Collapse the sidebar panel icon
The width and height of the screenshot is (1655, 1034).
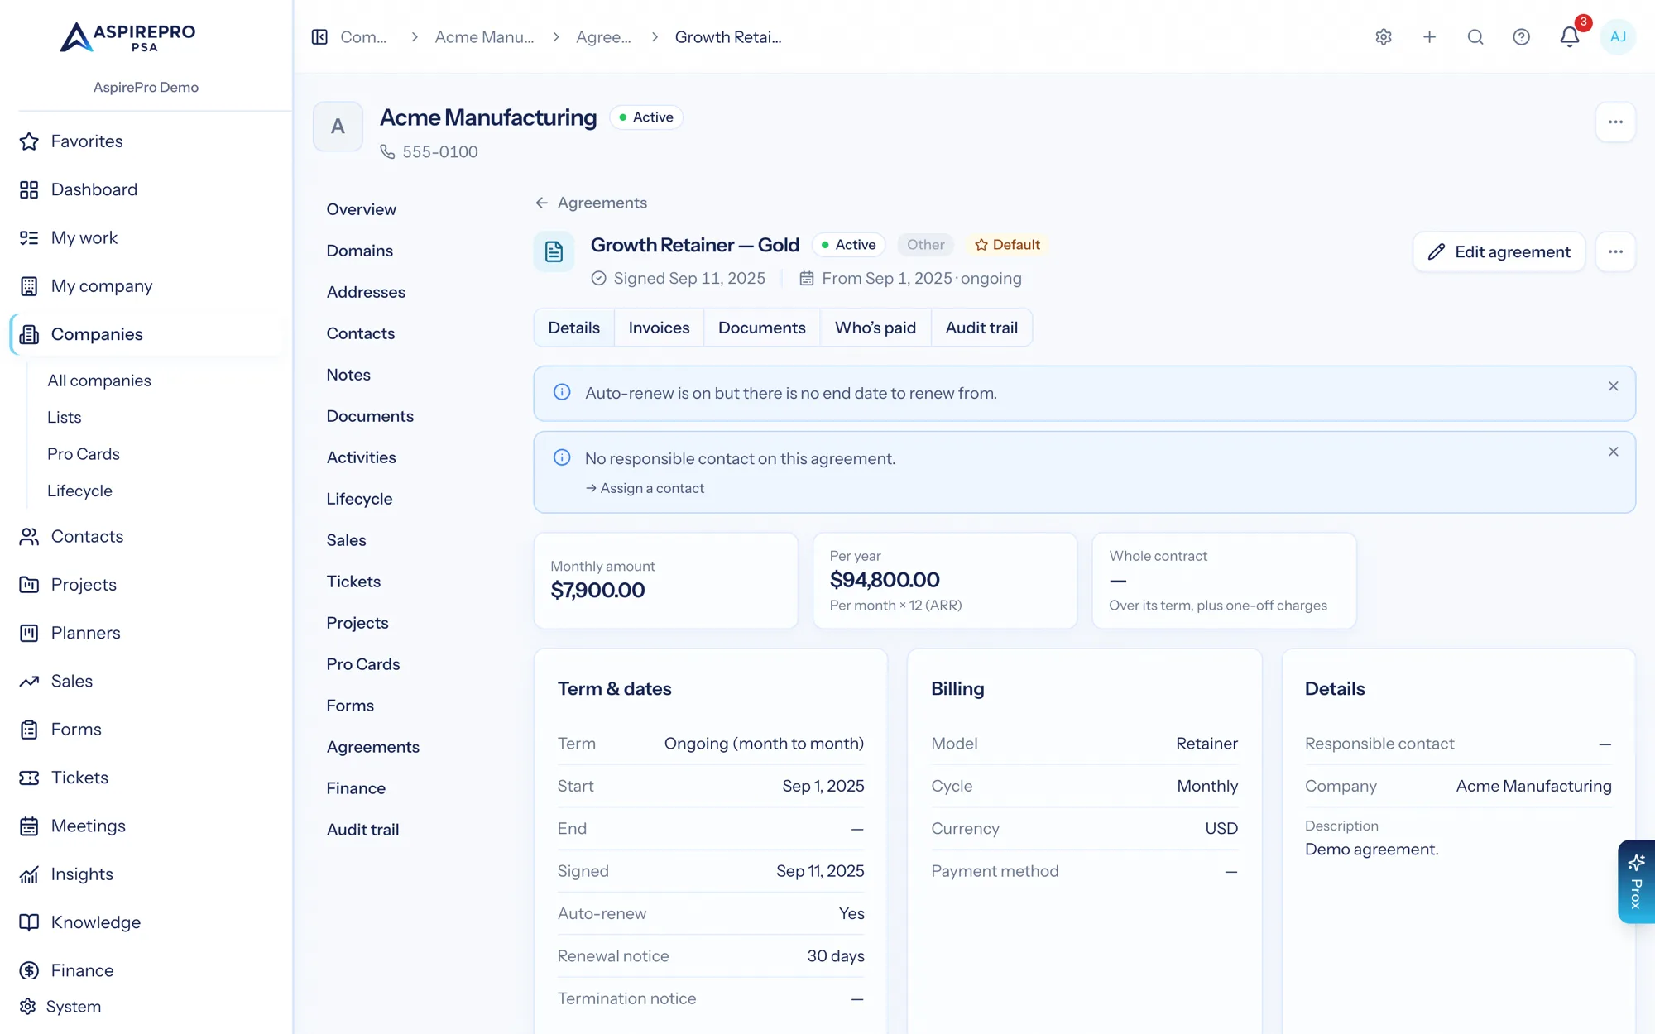tap(319, 37)
